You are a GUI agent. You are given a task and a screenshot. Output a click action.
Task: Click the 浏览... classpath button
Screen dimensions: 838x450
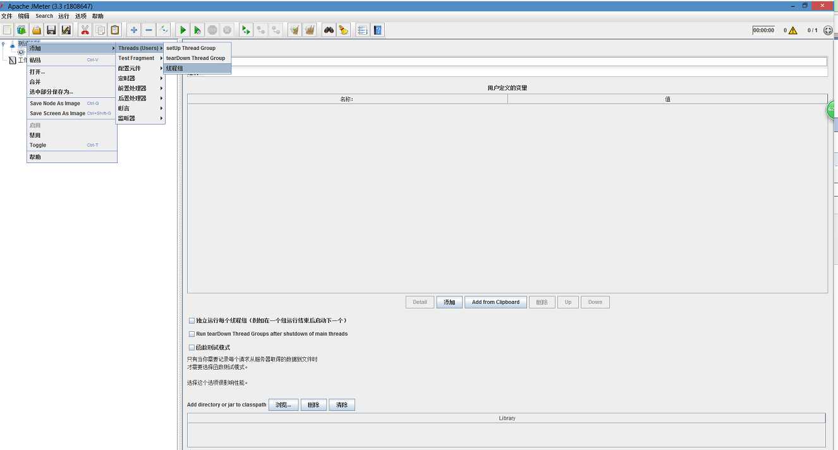(284, 405)
